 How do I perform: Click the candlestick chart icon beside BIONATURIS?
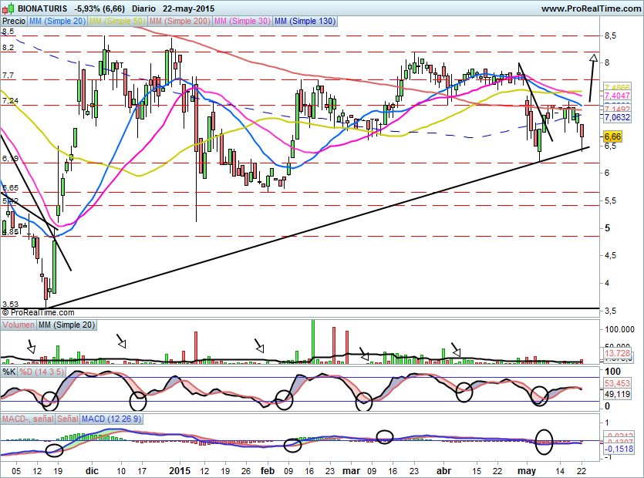(x=5, y=8)
